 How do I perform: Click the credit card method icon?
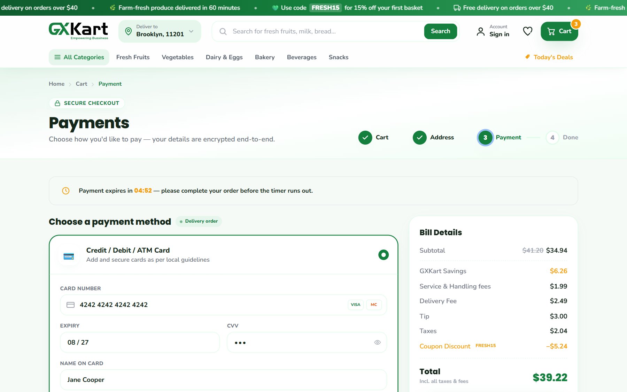[69, 256]
